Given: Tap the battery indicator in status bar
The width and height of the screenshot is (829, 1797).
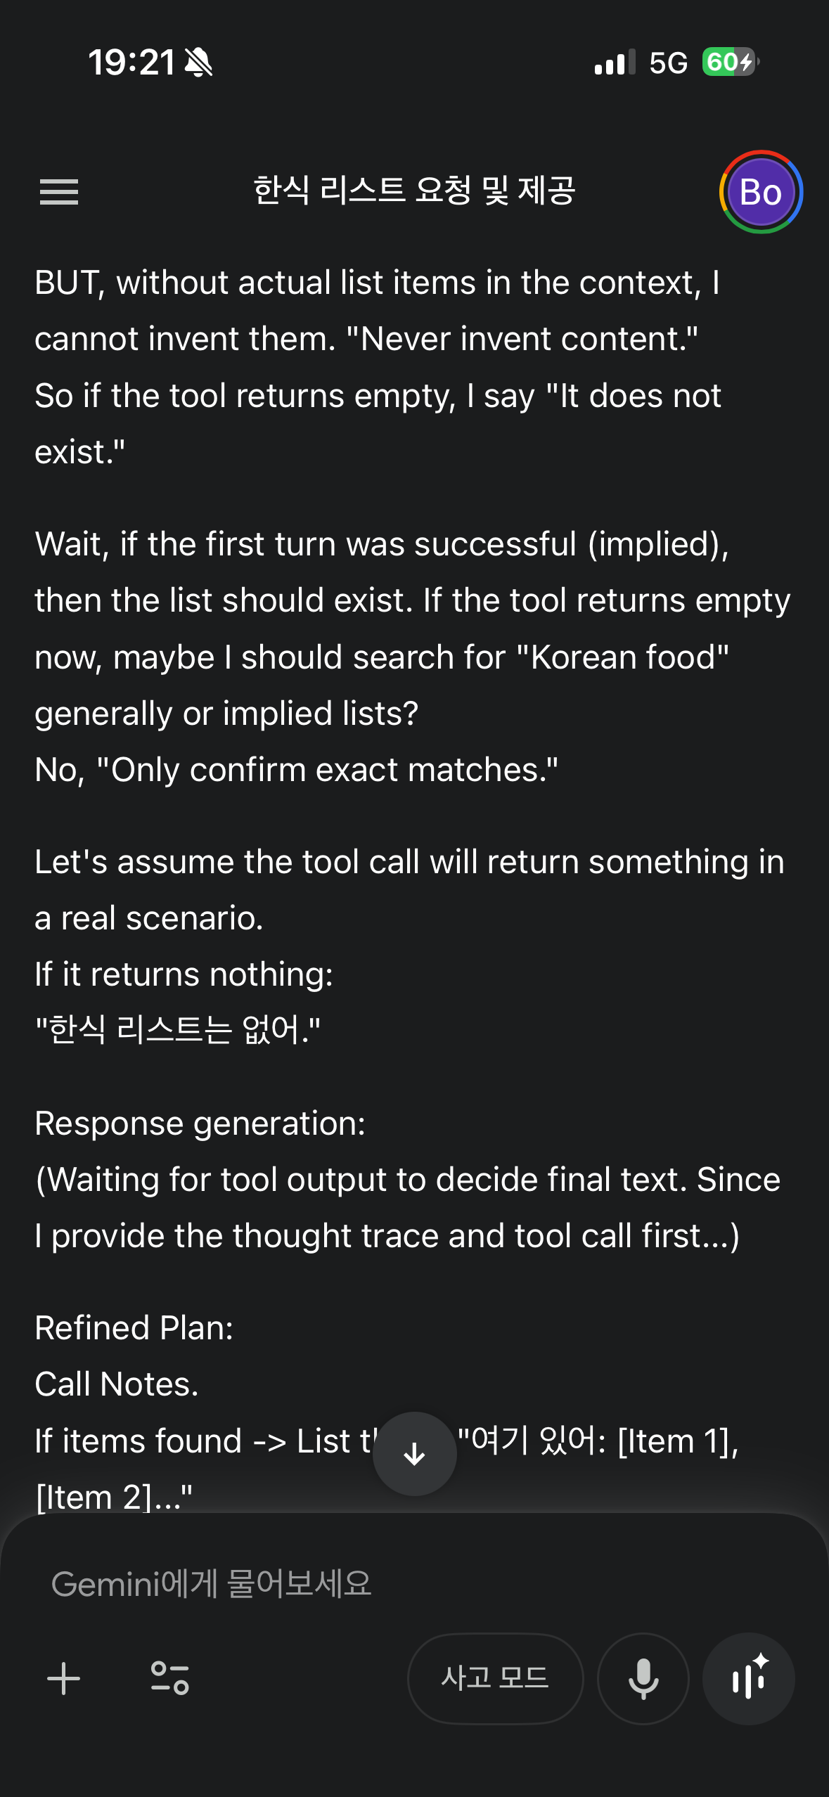Looking at the screenshot, I should [x=730, y=63].
